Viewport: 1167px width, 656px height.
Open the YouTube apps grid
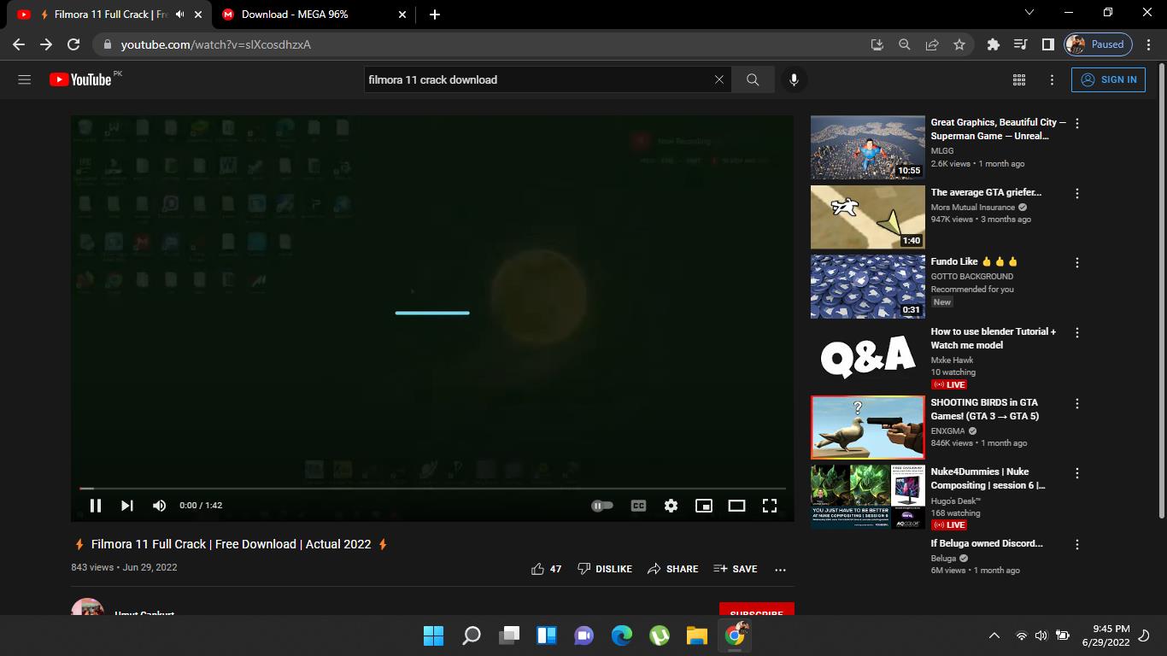coord(1019,79)
